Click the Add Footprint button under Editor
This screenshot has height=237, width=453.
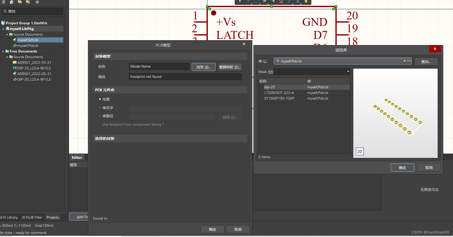[79, 217]
